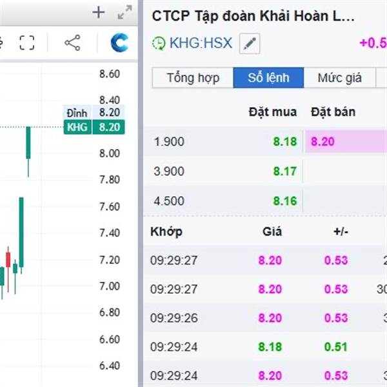Click the plus icon to add a panel

[x=98, y=12]
